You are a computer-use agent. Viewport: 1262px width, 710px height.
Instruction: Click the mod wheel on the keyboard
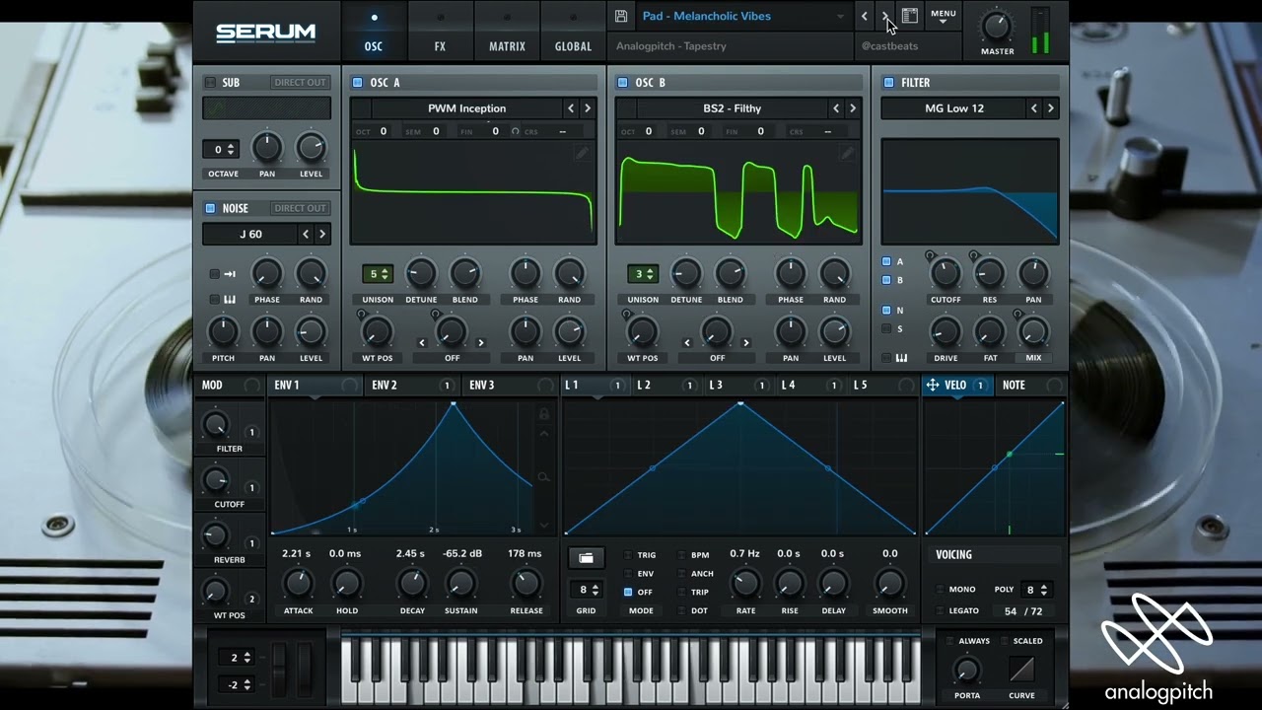[304, 670]
